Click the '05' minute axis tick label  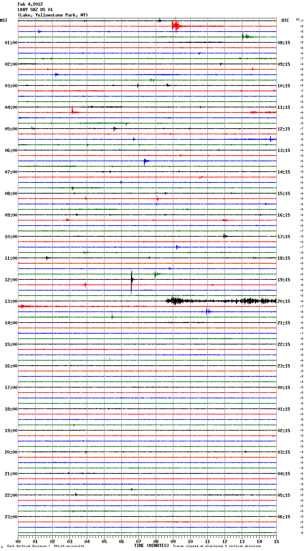click(x=104, y=541)
